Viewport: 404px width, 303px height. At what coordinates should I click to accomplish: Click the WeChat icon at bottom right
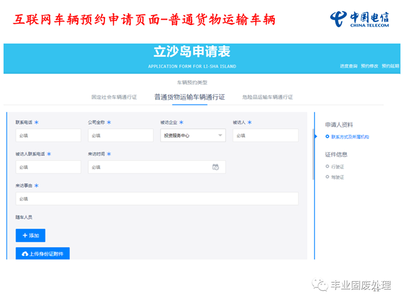[x=319, y=285]
